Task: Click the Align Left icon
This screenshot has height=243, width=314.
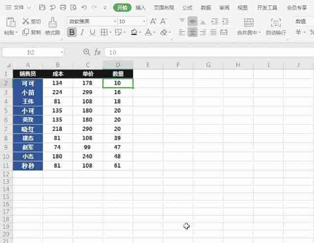Action: click(x=182, y=32)
